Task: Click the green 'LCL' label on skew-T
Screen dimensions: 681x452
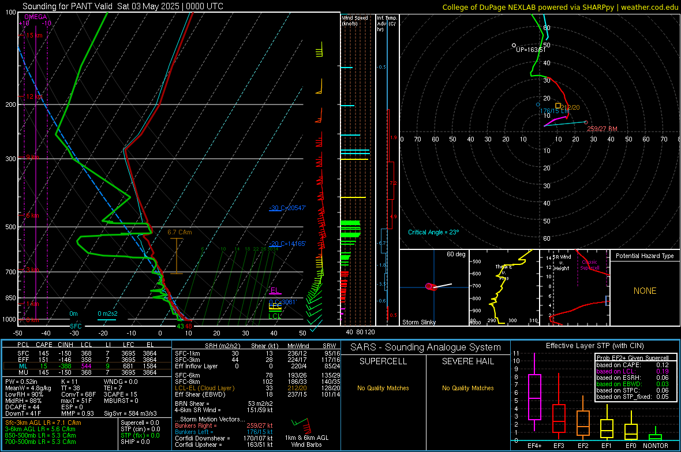Action: pyautogui.click(x=275, y=316)
